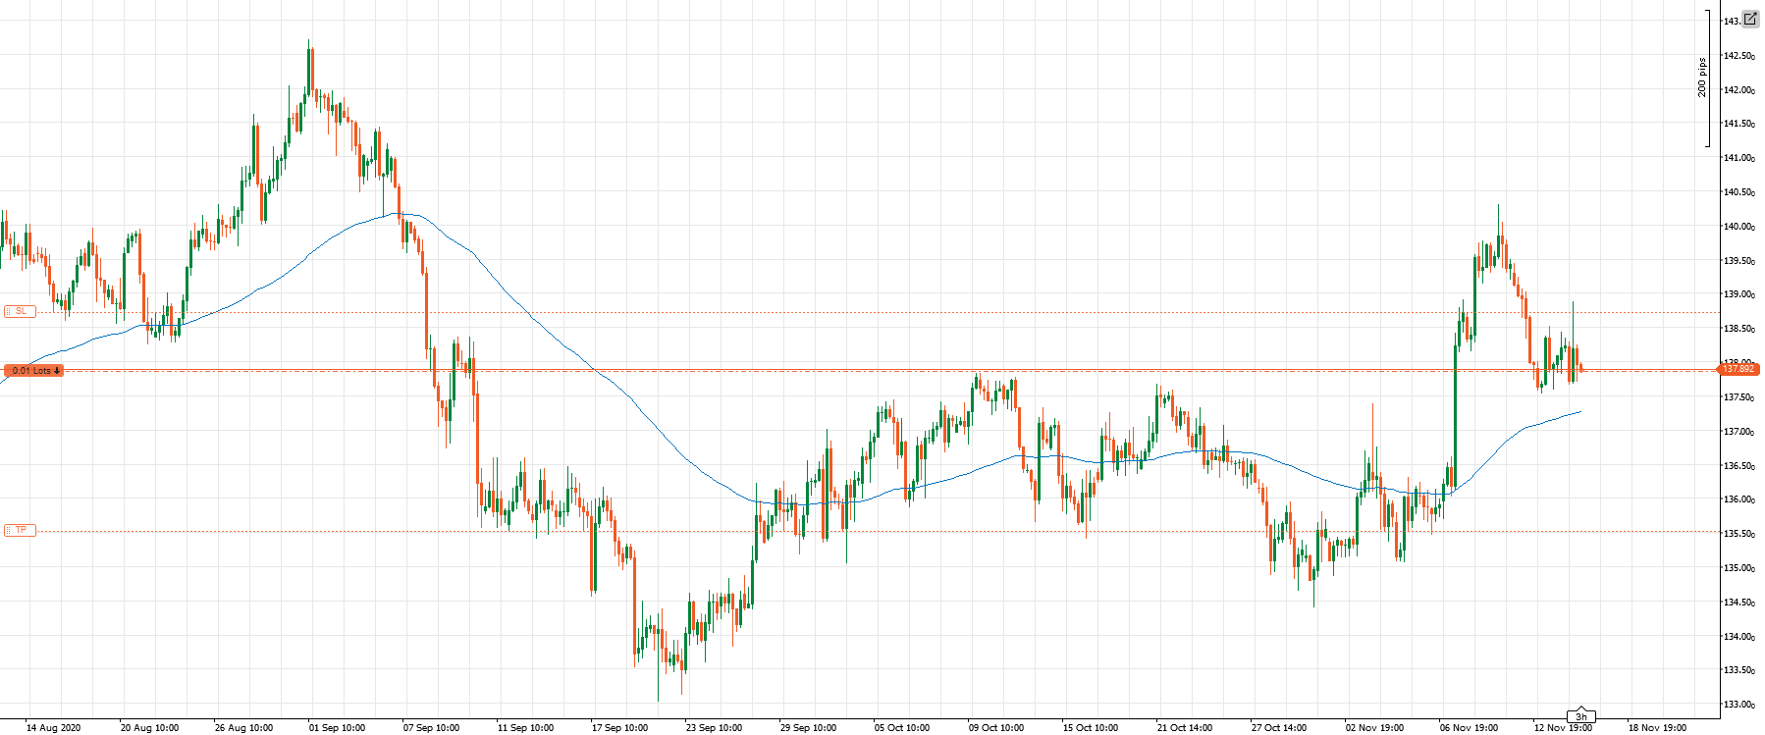Select the SL stop-loss line handle
The width and height of the screenshot is (1765, 735).
point(20,311)
